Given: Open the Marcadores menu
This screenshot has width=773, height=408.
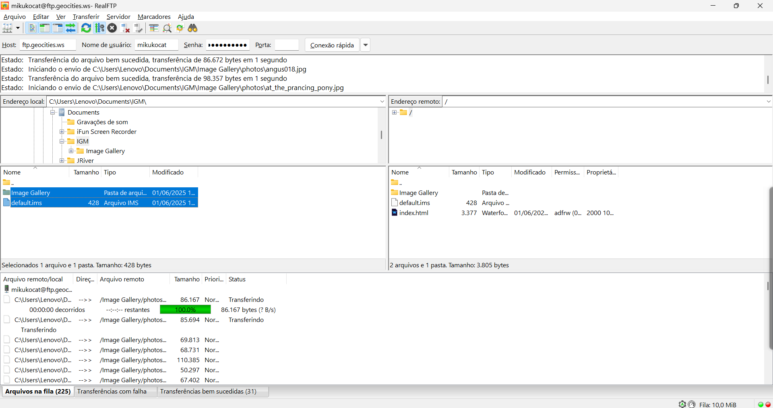Looking at the screenshot, I should 154,16.
